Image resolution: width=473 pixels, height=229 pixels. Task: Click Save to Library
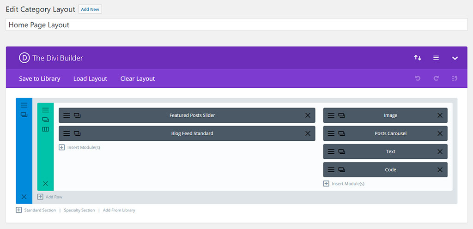[40, 78]
